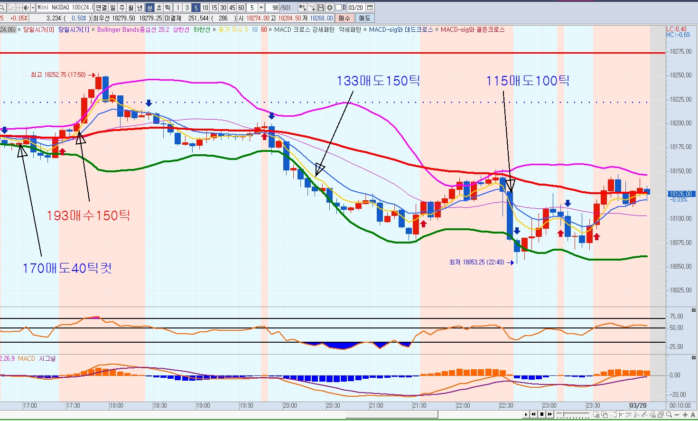The image size is (698, 421).
Task: Select the 월 (monthly) period
Action: click(131, 8)
